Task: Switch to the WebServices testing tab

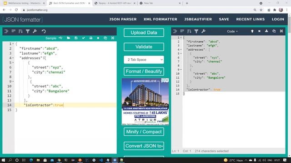Action: [24, 3]
